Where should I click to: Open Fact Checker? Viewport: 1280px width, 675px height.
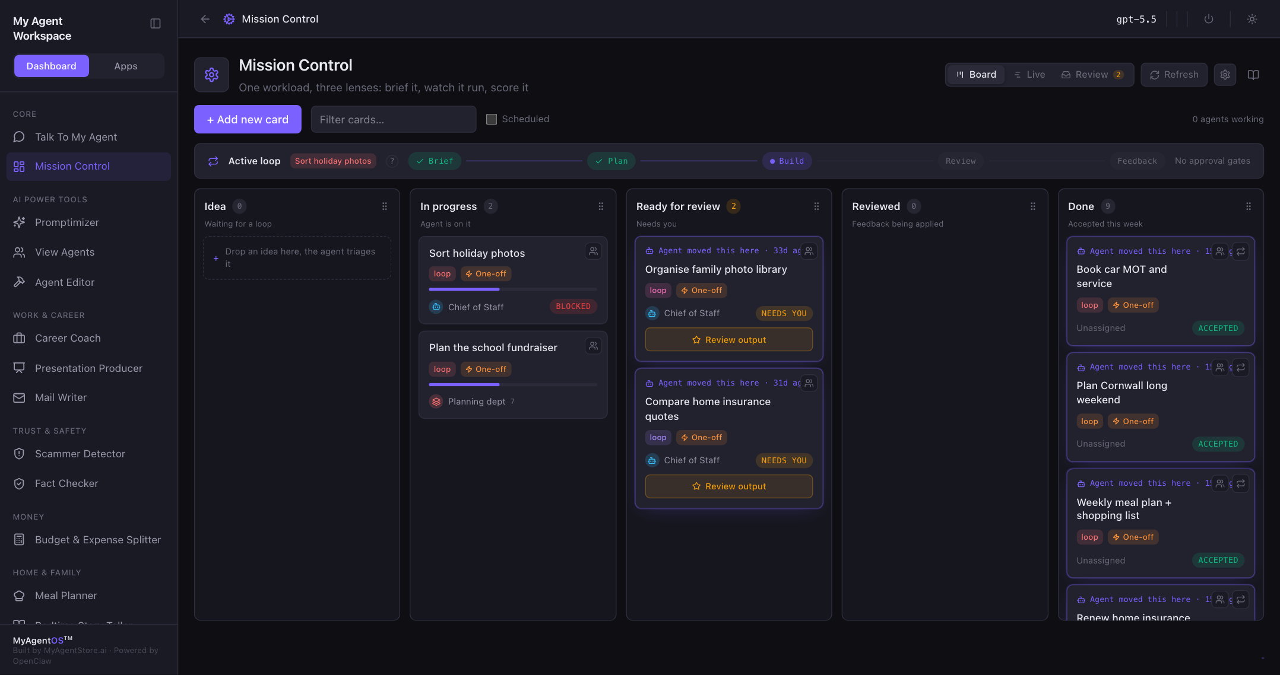click(88, 483)
